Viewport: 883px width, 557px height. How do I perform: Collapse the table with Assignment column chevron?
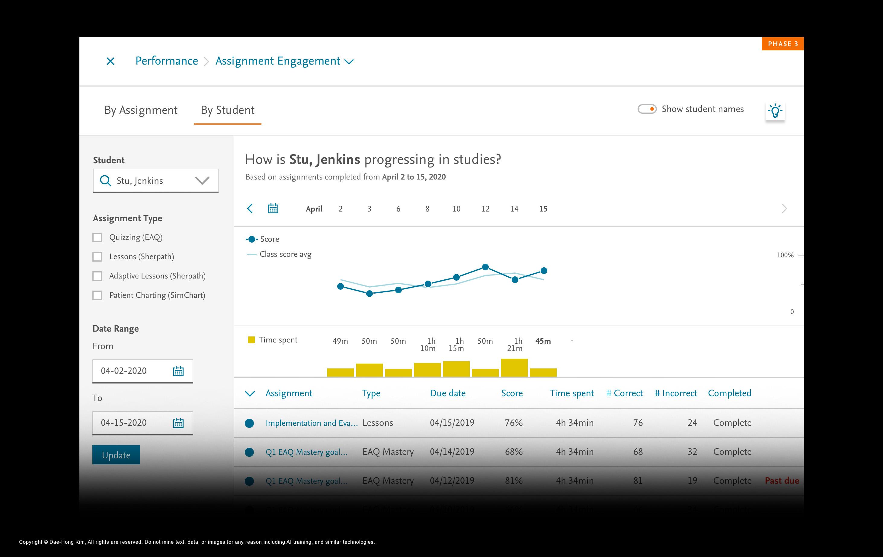tap(250, 393)
